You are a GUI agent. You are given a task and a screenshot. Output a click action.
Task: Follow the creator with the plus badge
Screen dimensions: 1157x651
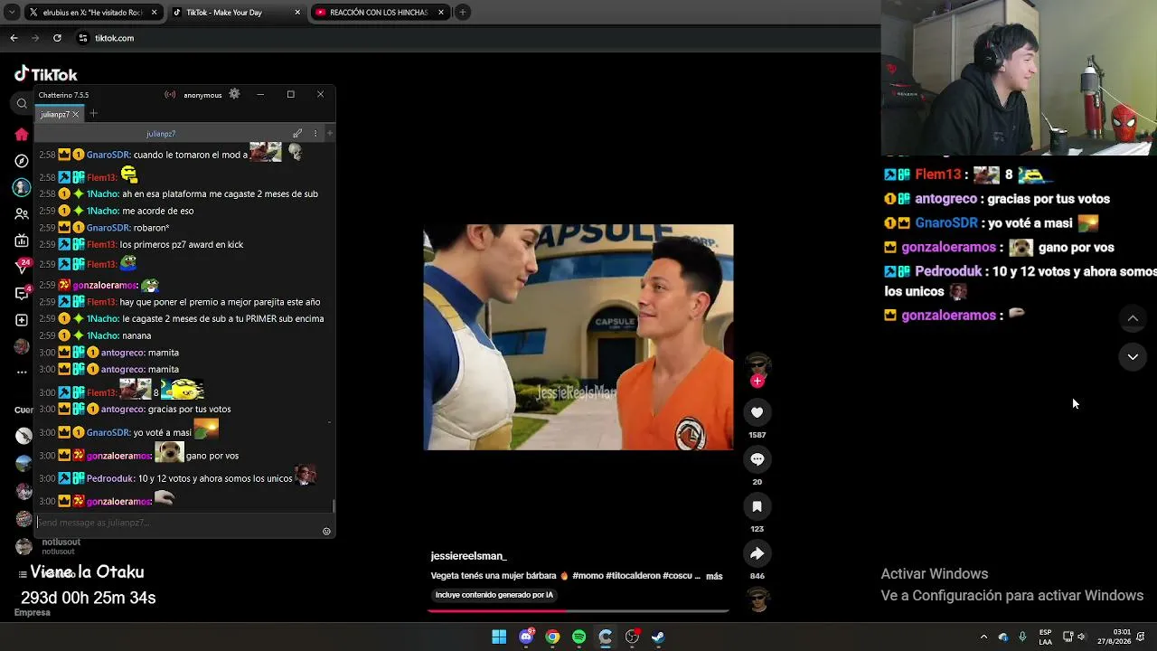(x=757, y=381)
